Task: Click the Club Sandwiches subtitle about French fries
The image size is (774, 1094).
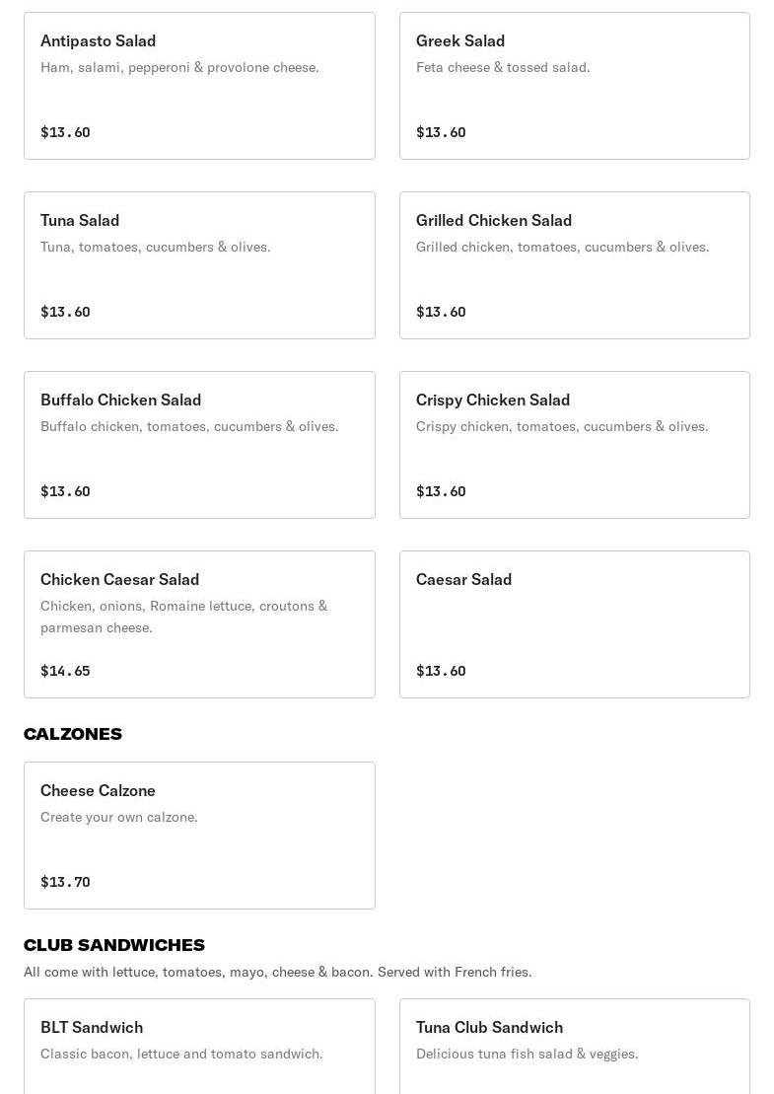Action: tap(277, 972)
